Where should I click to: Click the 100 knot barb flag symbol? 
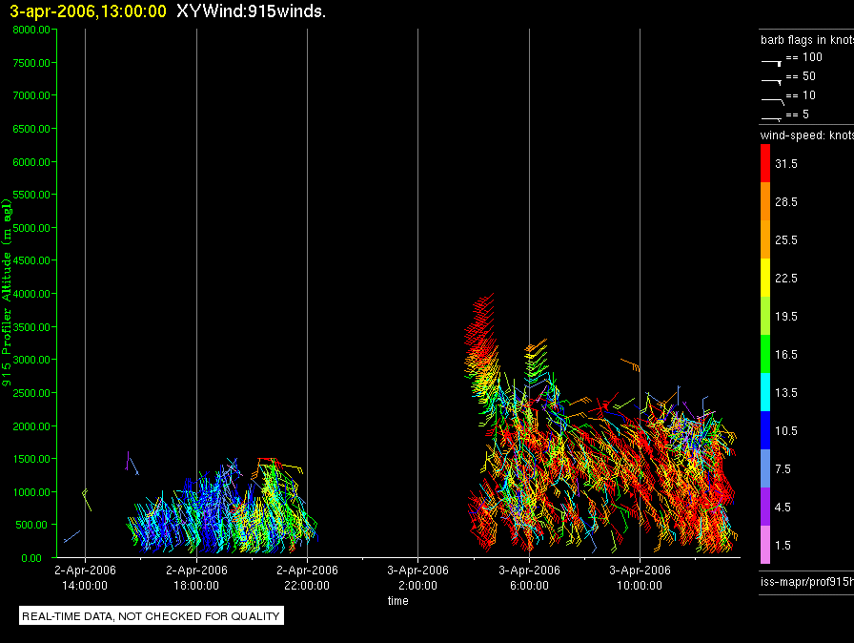tap(772, 63)
